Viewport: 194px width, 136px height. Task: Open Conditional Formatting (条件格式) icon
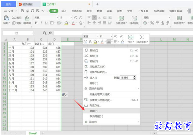click(x=179, y=18)
